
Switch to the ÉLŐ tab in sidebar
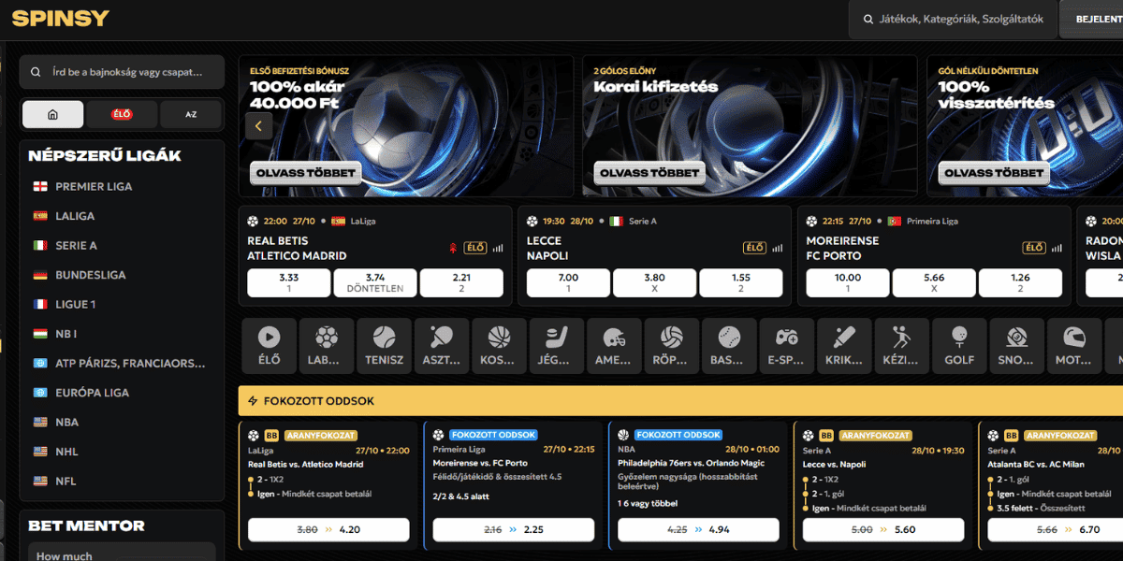click(x=122, y=114)
